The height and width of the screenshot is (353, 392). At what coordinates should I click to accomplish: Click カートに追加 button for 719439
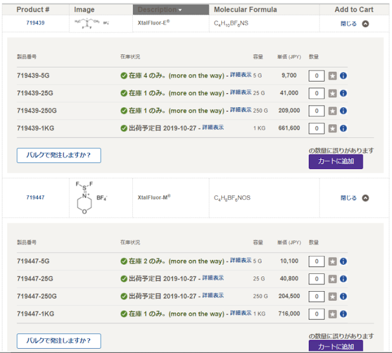pyautogui.click(x=336, y=162)
